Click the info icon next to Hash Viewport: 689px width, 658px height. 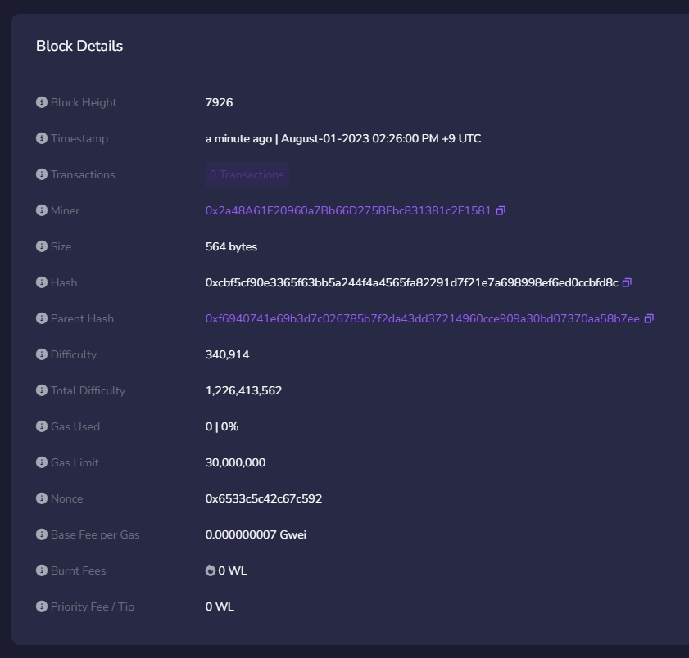(41, 282)
